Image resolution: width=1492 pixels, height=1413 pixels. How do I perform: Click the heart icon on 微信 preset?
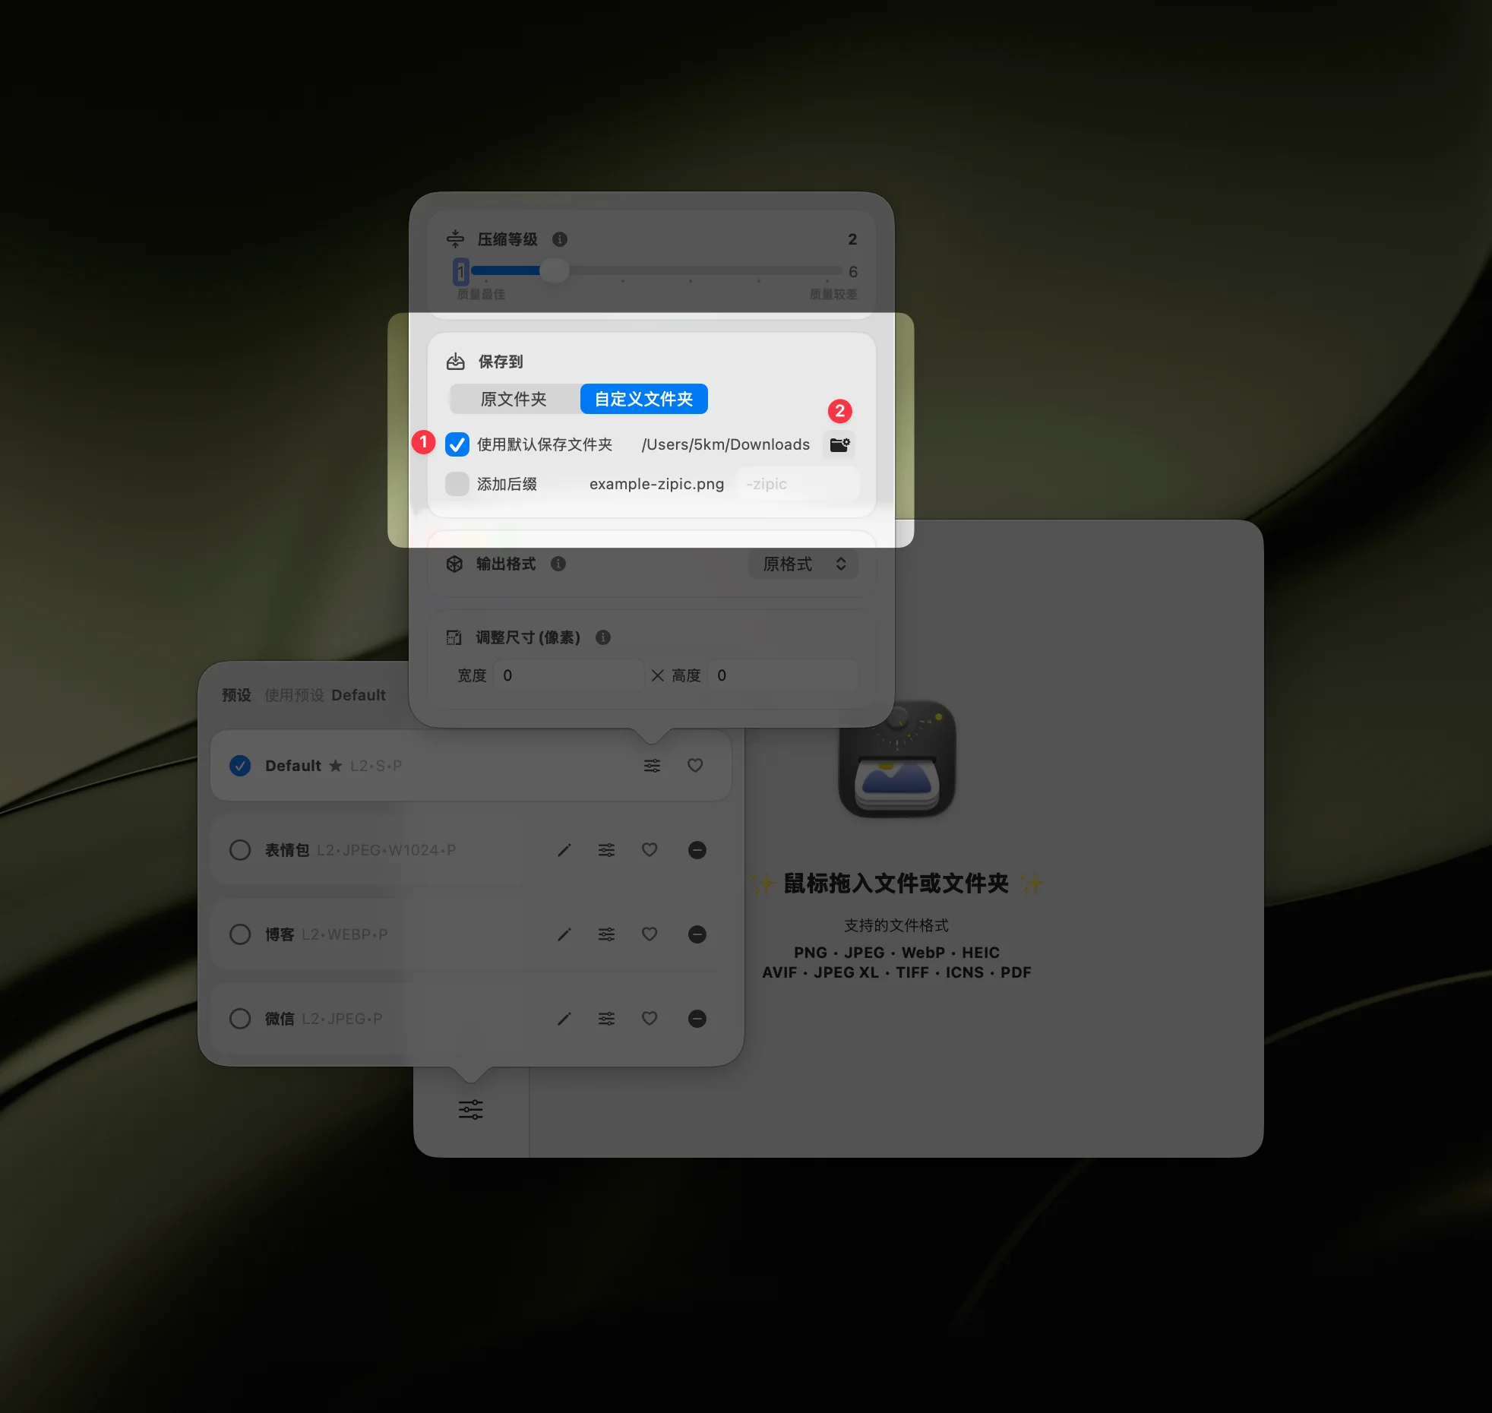[650, 1019]
